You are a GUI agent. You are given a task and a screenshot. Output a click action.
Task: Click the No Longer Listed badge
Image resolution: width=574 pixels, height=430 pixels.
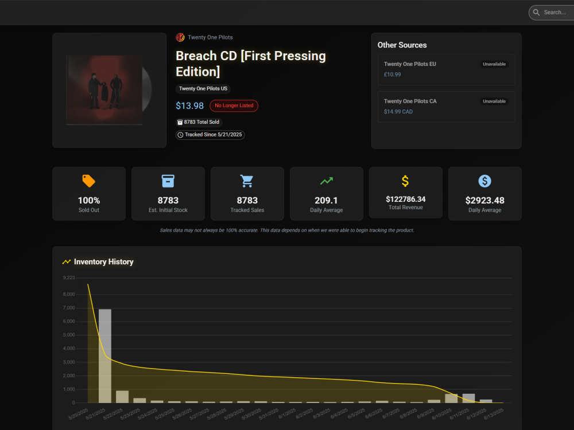[234, 105]
